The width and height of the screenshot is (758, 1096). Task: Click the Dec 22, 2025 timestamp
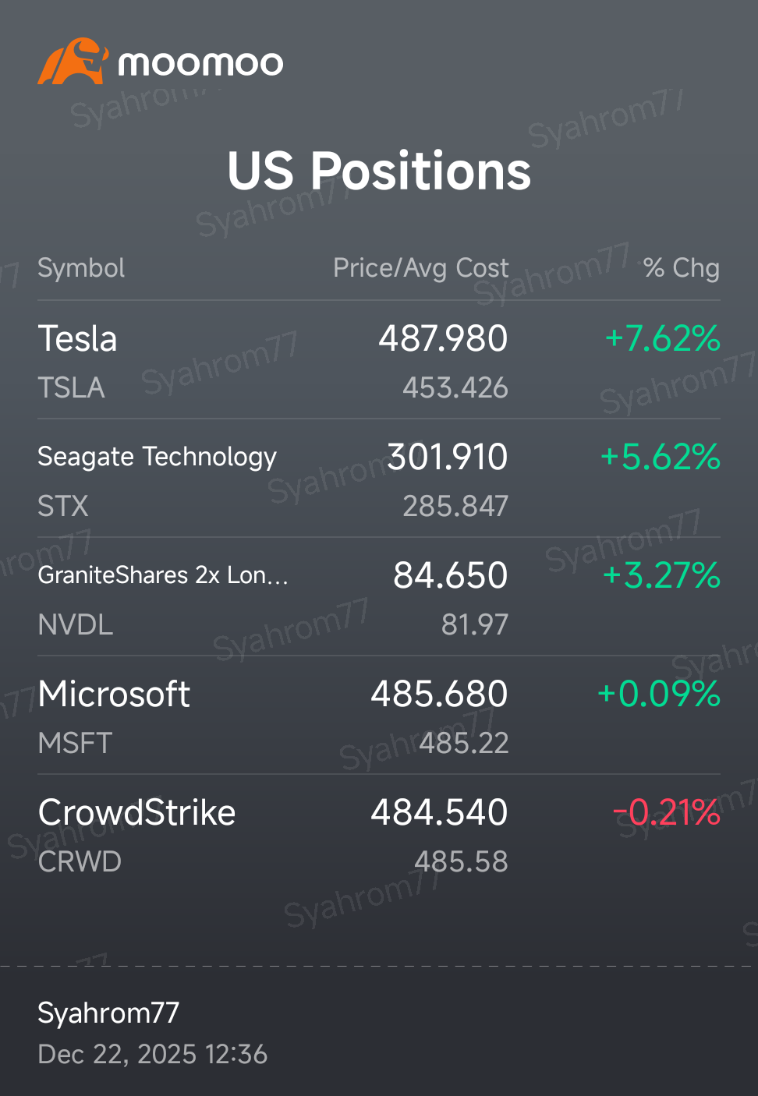coord(153,1055)
